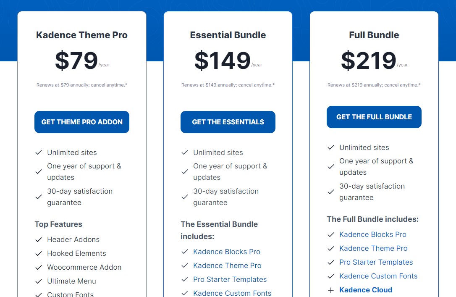Open Kadence Custom Fonts link in Full Bundle
The width and height of the screenshot is (456, 297).
[x=378, y=276]
